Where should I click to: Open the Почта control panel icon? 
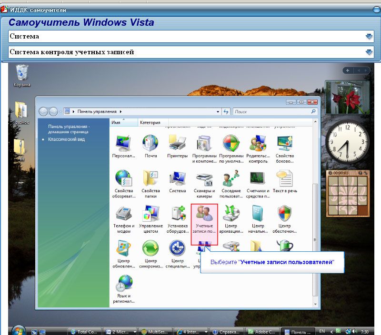(150, 146)
